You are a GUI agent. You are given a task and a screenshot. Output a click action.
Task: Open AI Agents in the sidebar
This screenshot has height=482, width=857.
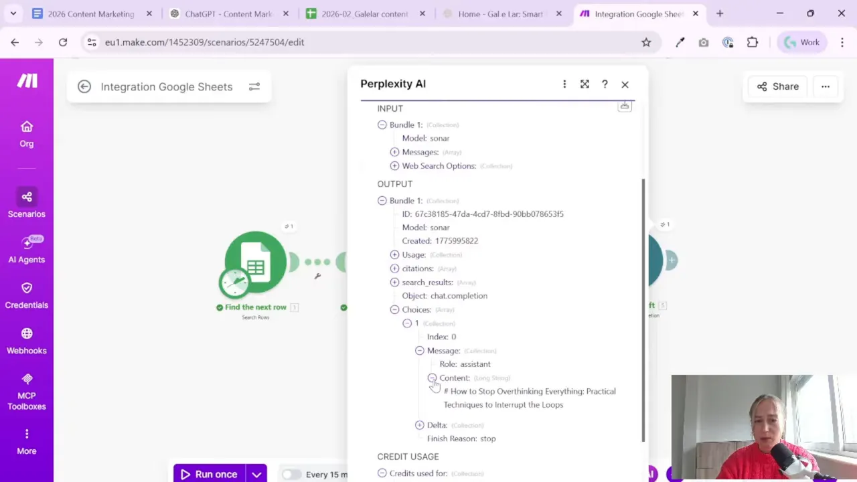point(27,249)
